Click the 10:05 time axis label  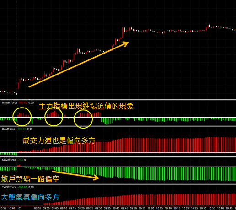[159, 208]
